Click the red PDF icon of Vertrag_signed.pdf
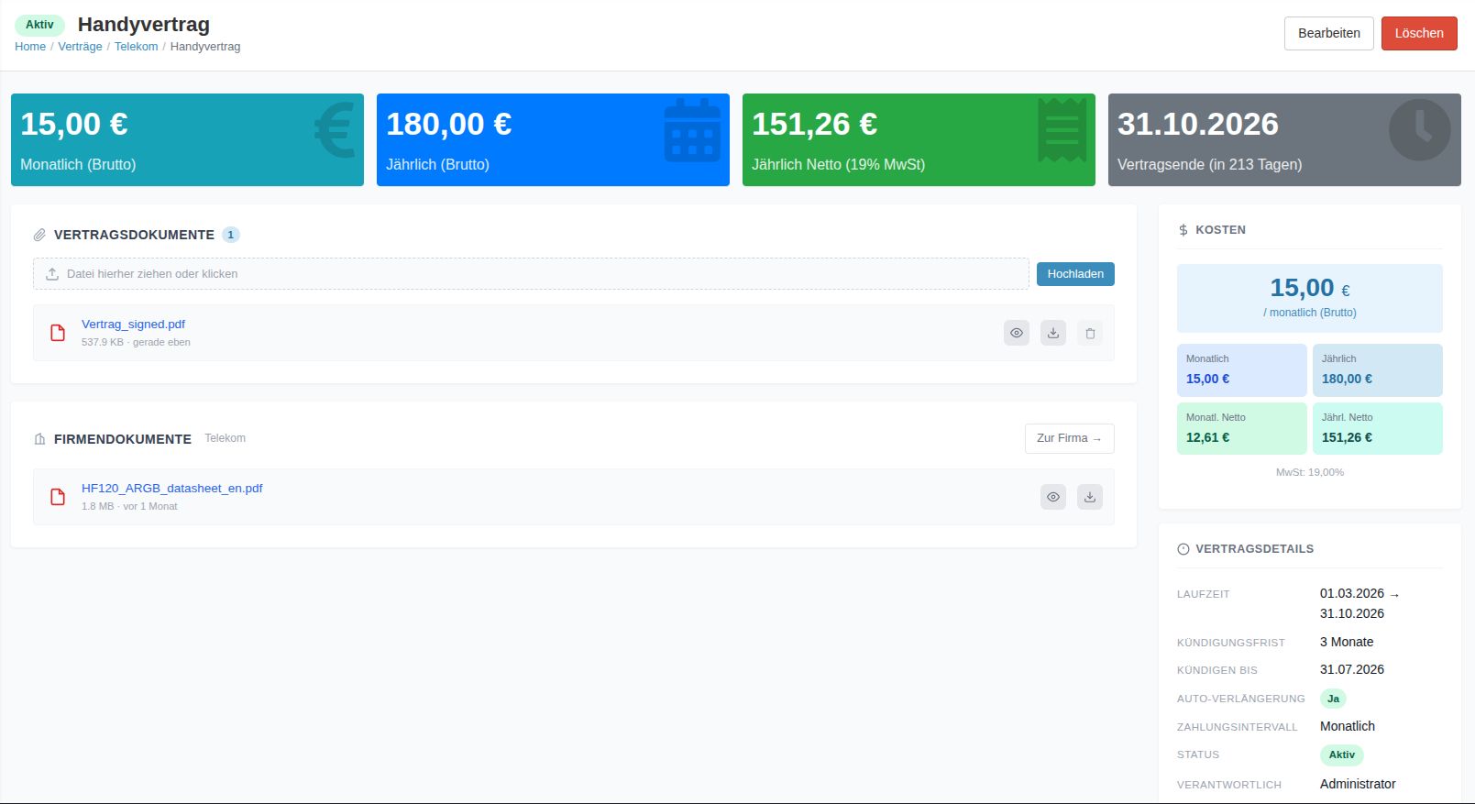This screenshot has height=804, width=1475. [x=58, y=333]
